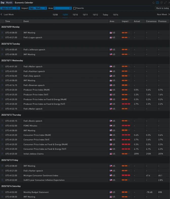The image size is (170, 199).
Task: Go to Next Week
Action: point(162,14)
